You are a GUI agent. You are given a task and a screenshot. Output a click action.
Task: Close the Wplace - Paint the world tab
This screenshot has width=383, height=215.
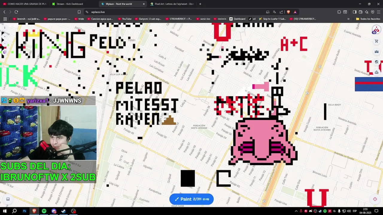[x=144, y=4]
